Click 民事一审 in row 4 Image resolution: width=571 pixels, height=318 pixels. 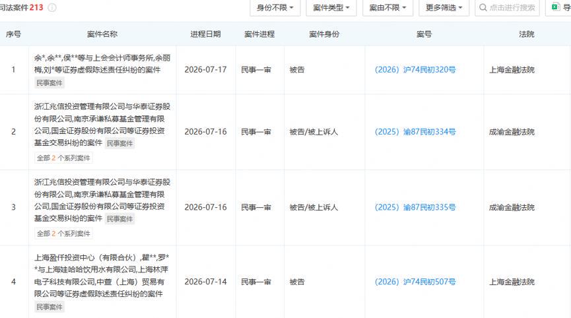(256, 282)
